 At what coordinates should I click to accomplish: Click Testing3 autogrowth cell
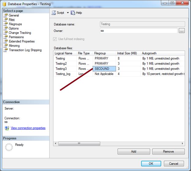coord(163,69)
